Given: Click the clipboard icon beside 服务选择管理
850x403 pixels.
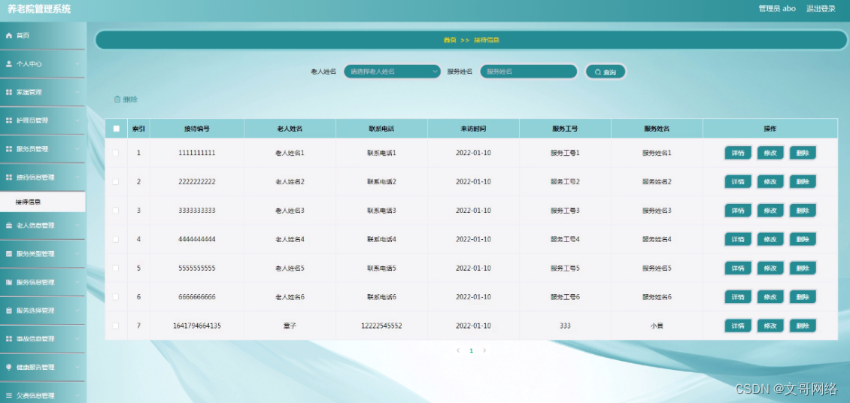Looking at the screenshot, I should click(9, 311).
